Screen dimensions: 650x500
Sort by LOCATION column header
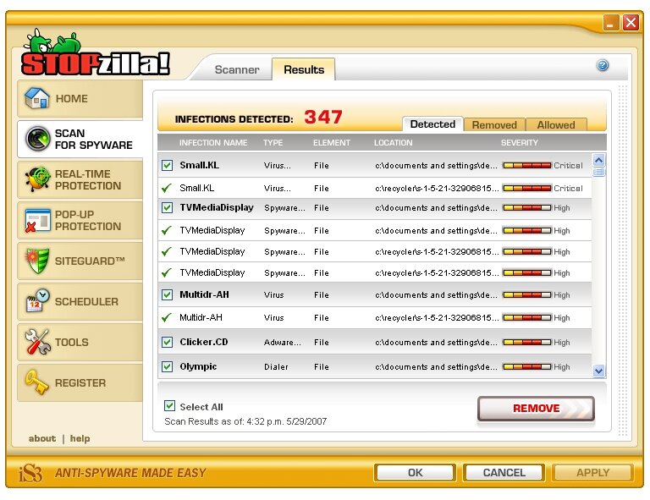click(393, 142)
